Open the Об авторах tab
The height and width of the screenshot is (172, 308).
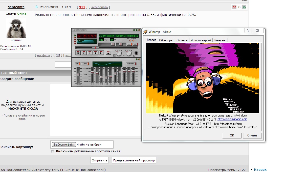click(x=166, y=40)
